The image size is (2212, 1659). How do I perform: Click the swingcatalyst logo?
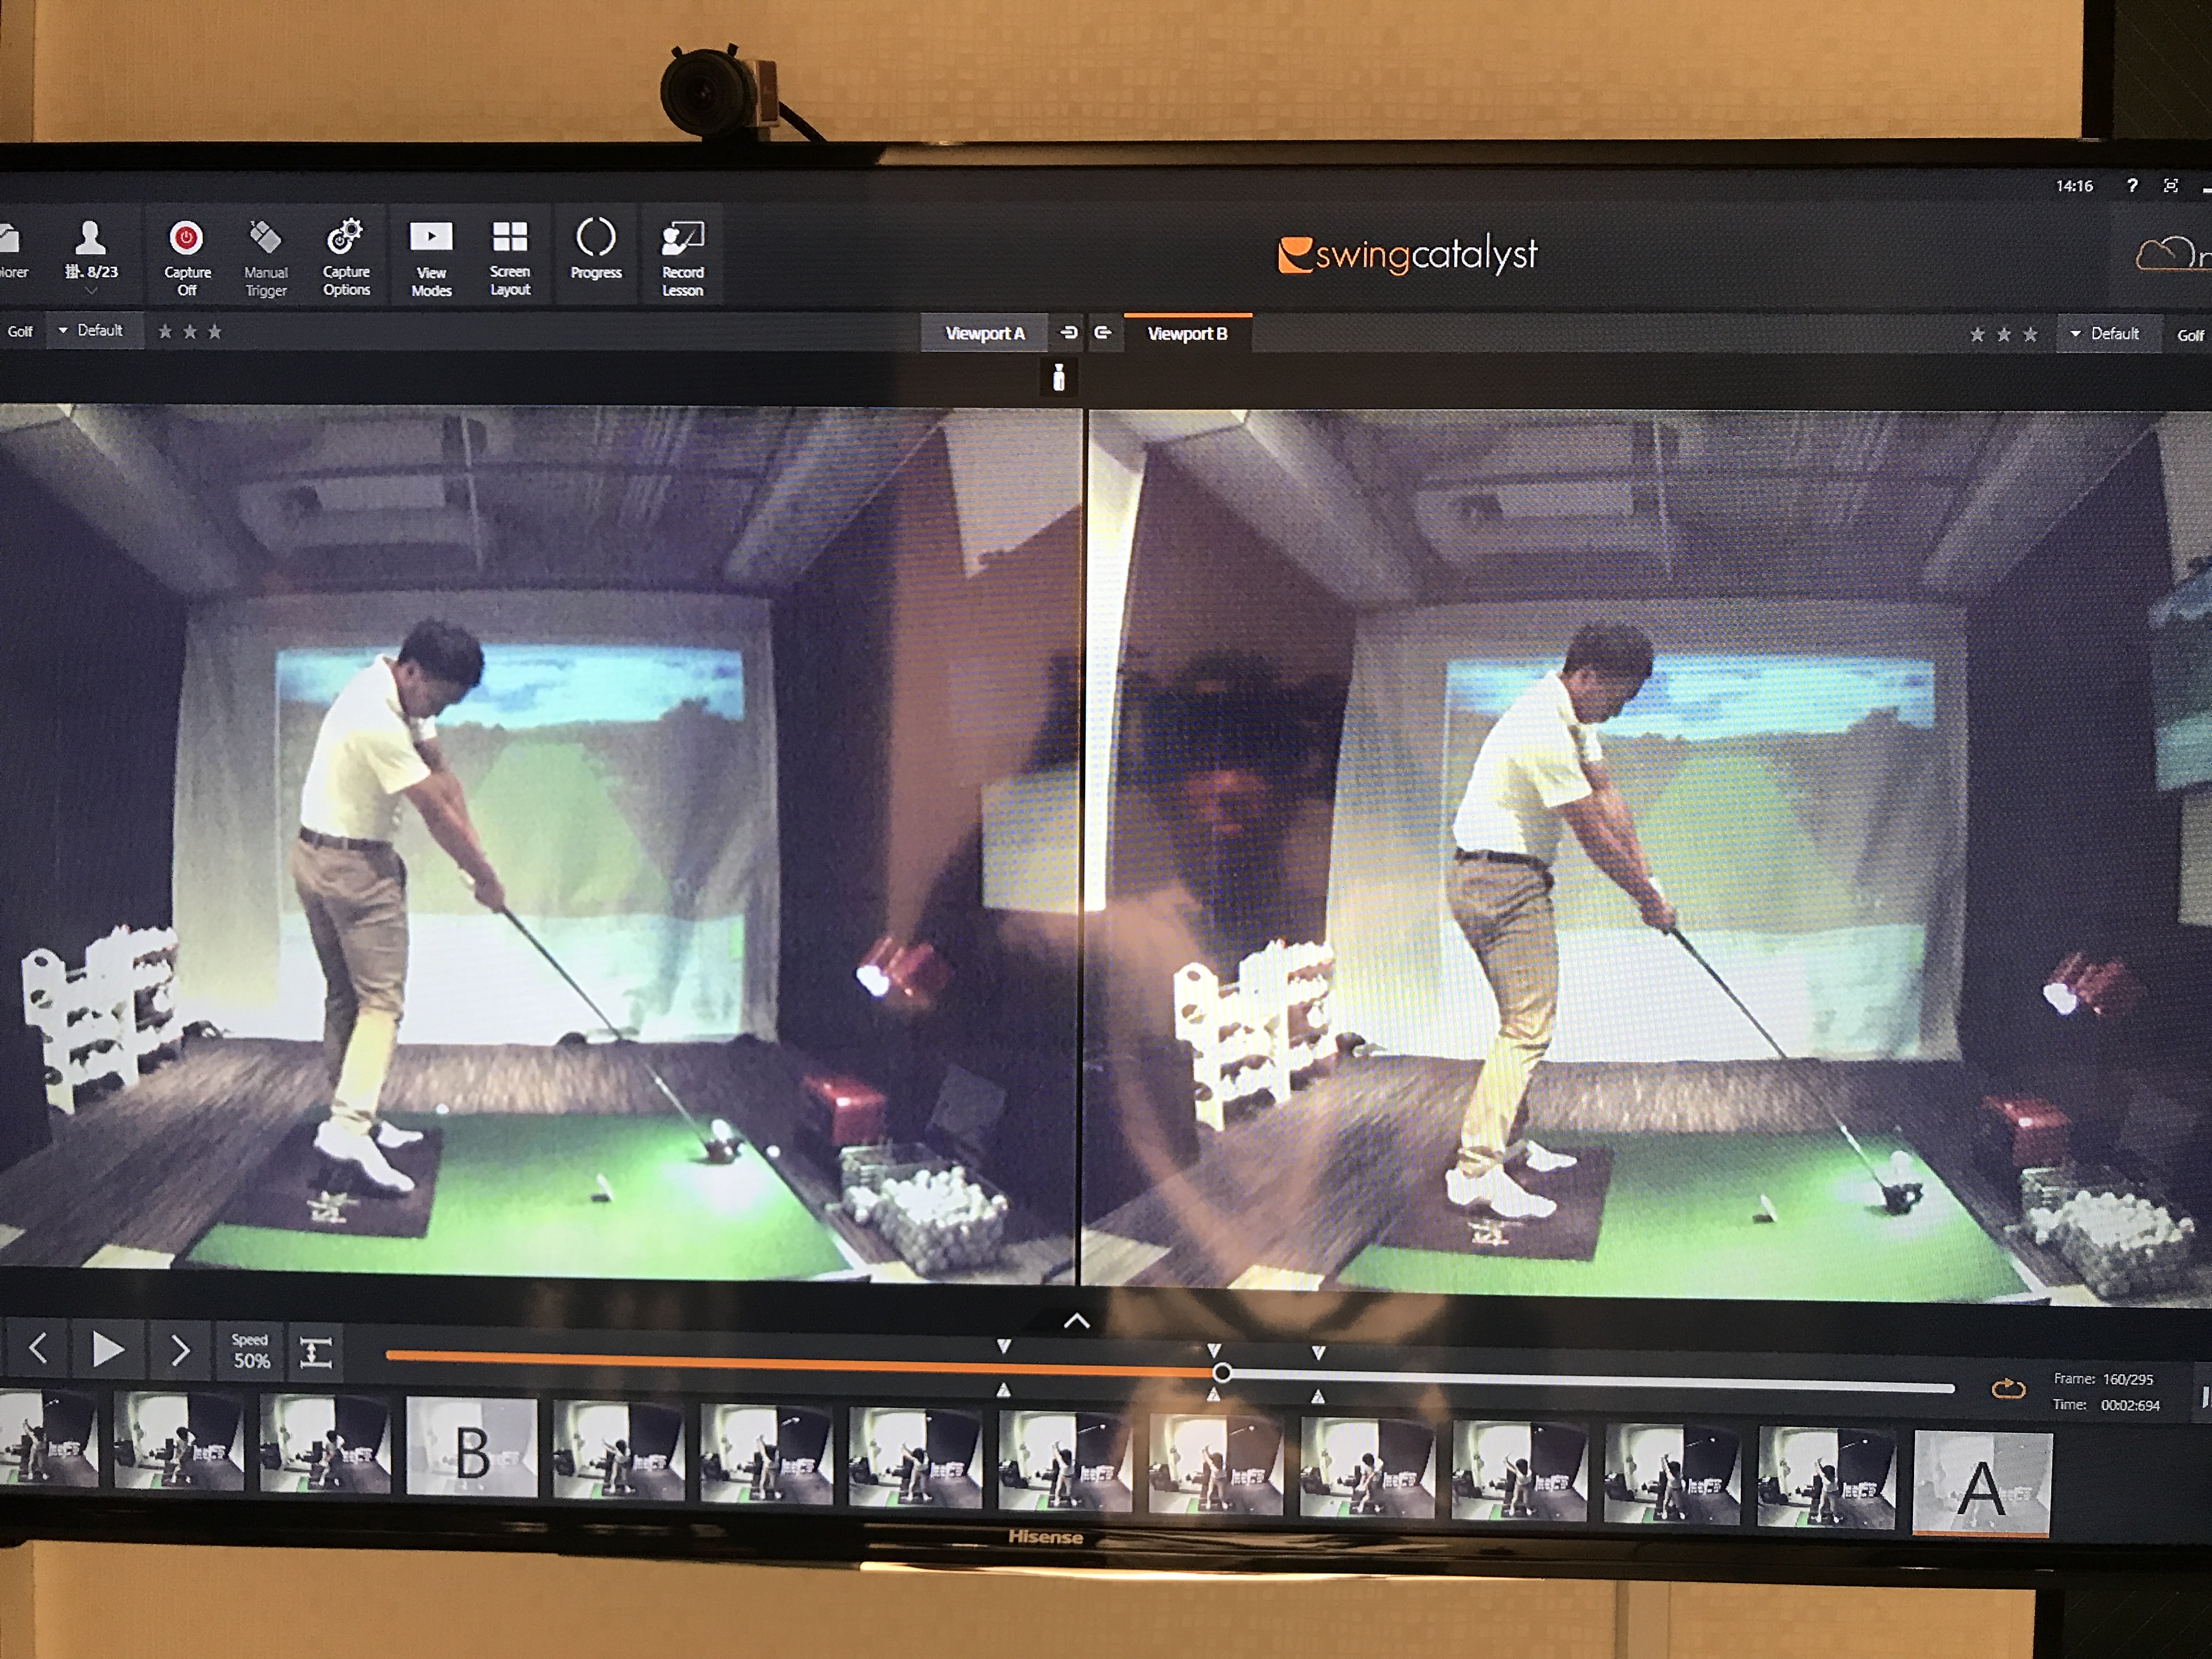pyautogui.click(x=1407, y=255)
